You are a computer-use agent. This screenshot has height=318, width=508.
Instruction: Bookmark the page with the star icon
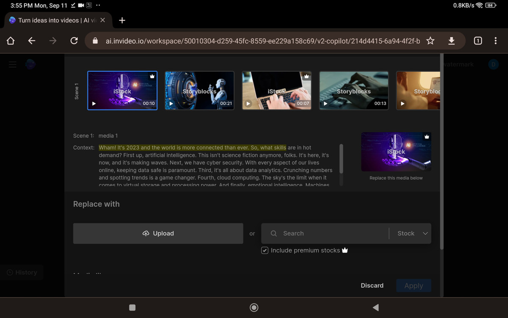point(430,41)
